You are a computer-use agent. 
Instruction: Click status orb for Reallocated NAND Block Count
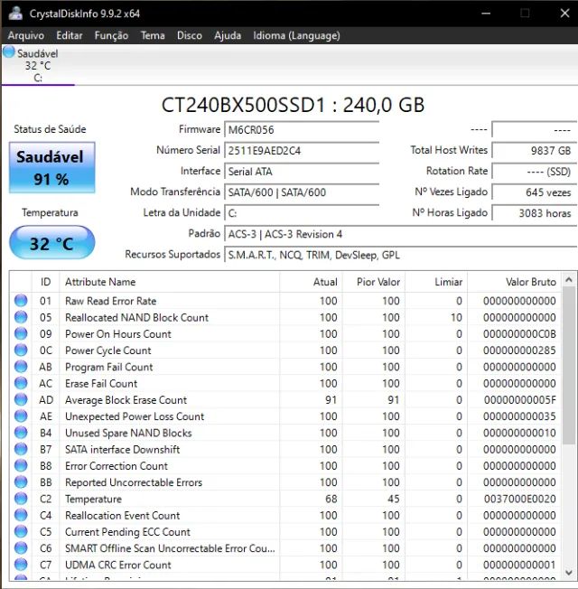coord(21,317)
